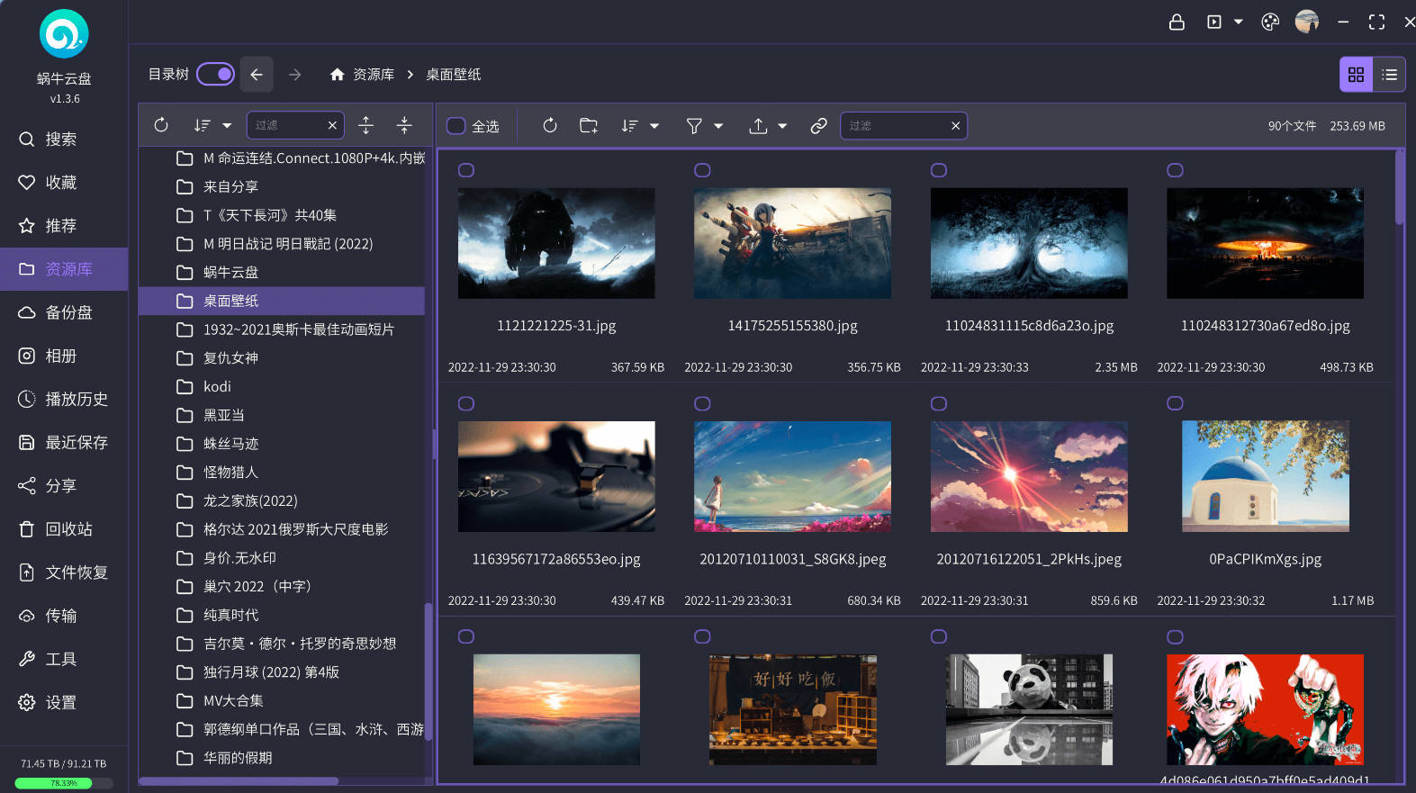Viewport: 1416px width, 793px height.
Task: Refresh the file list
Action: (550, 126)
